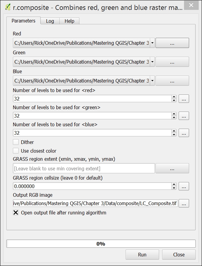Open ellipsis options for blue levels
The height and width of the screenshot is (266, 202).
click(184, 133)
